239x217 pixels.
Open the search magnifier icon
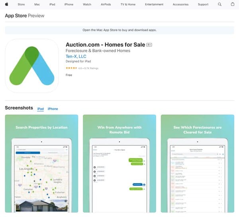point(219,4)
